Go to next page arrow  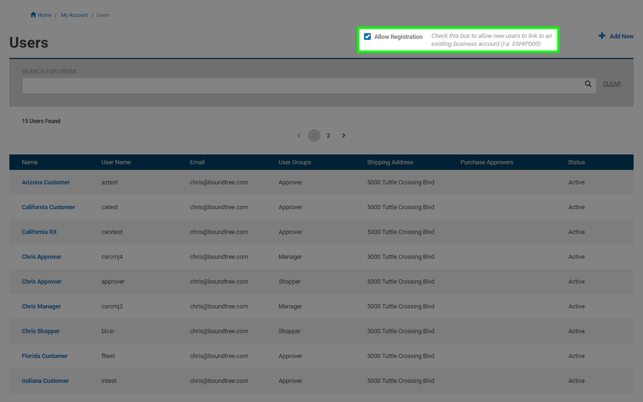pos(344,136)
